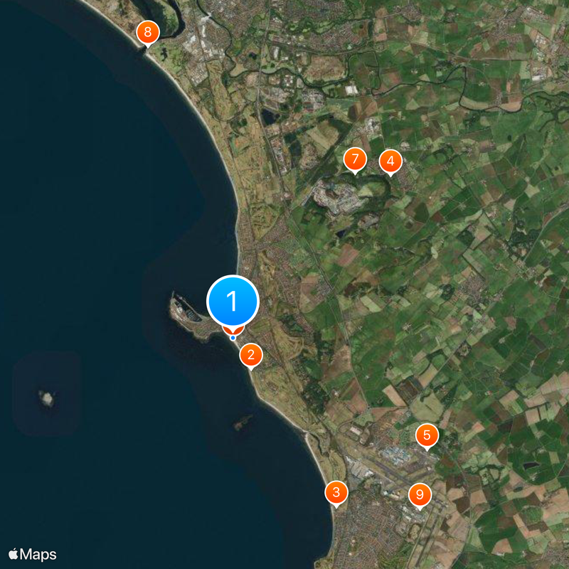Select the orange pin partly hidden behind pin 1
The width and height of the screenshot is (569, 569).
pos(233,330)
